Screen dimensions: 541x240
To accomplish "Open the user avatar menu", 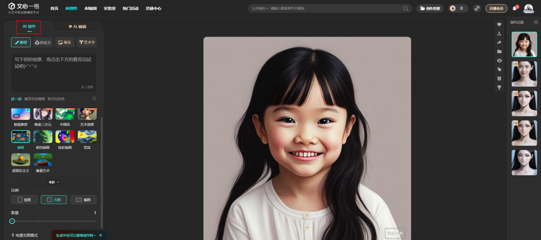I will [528, 8].
